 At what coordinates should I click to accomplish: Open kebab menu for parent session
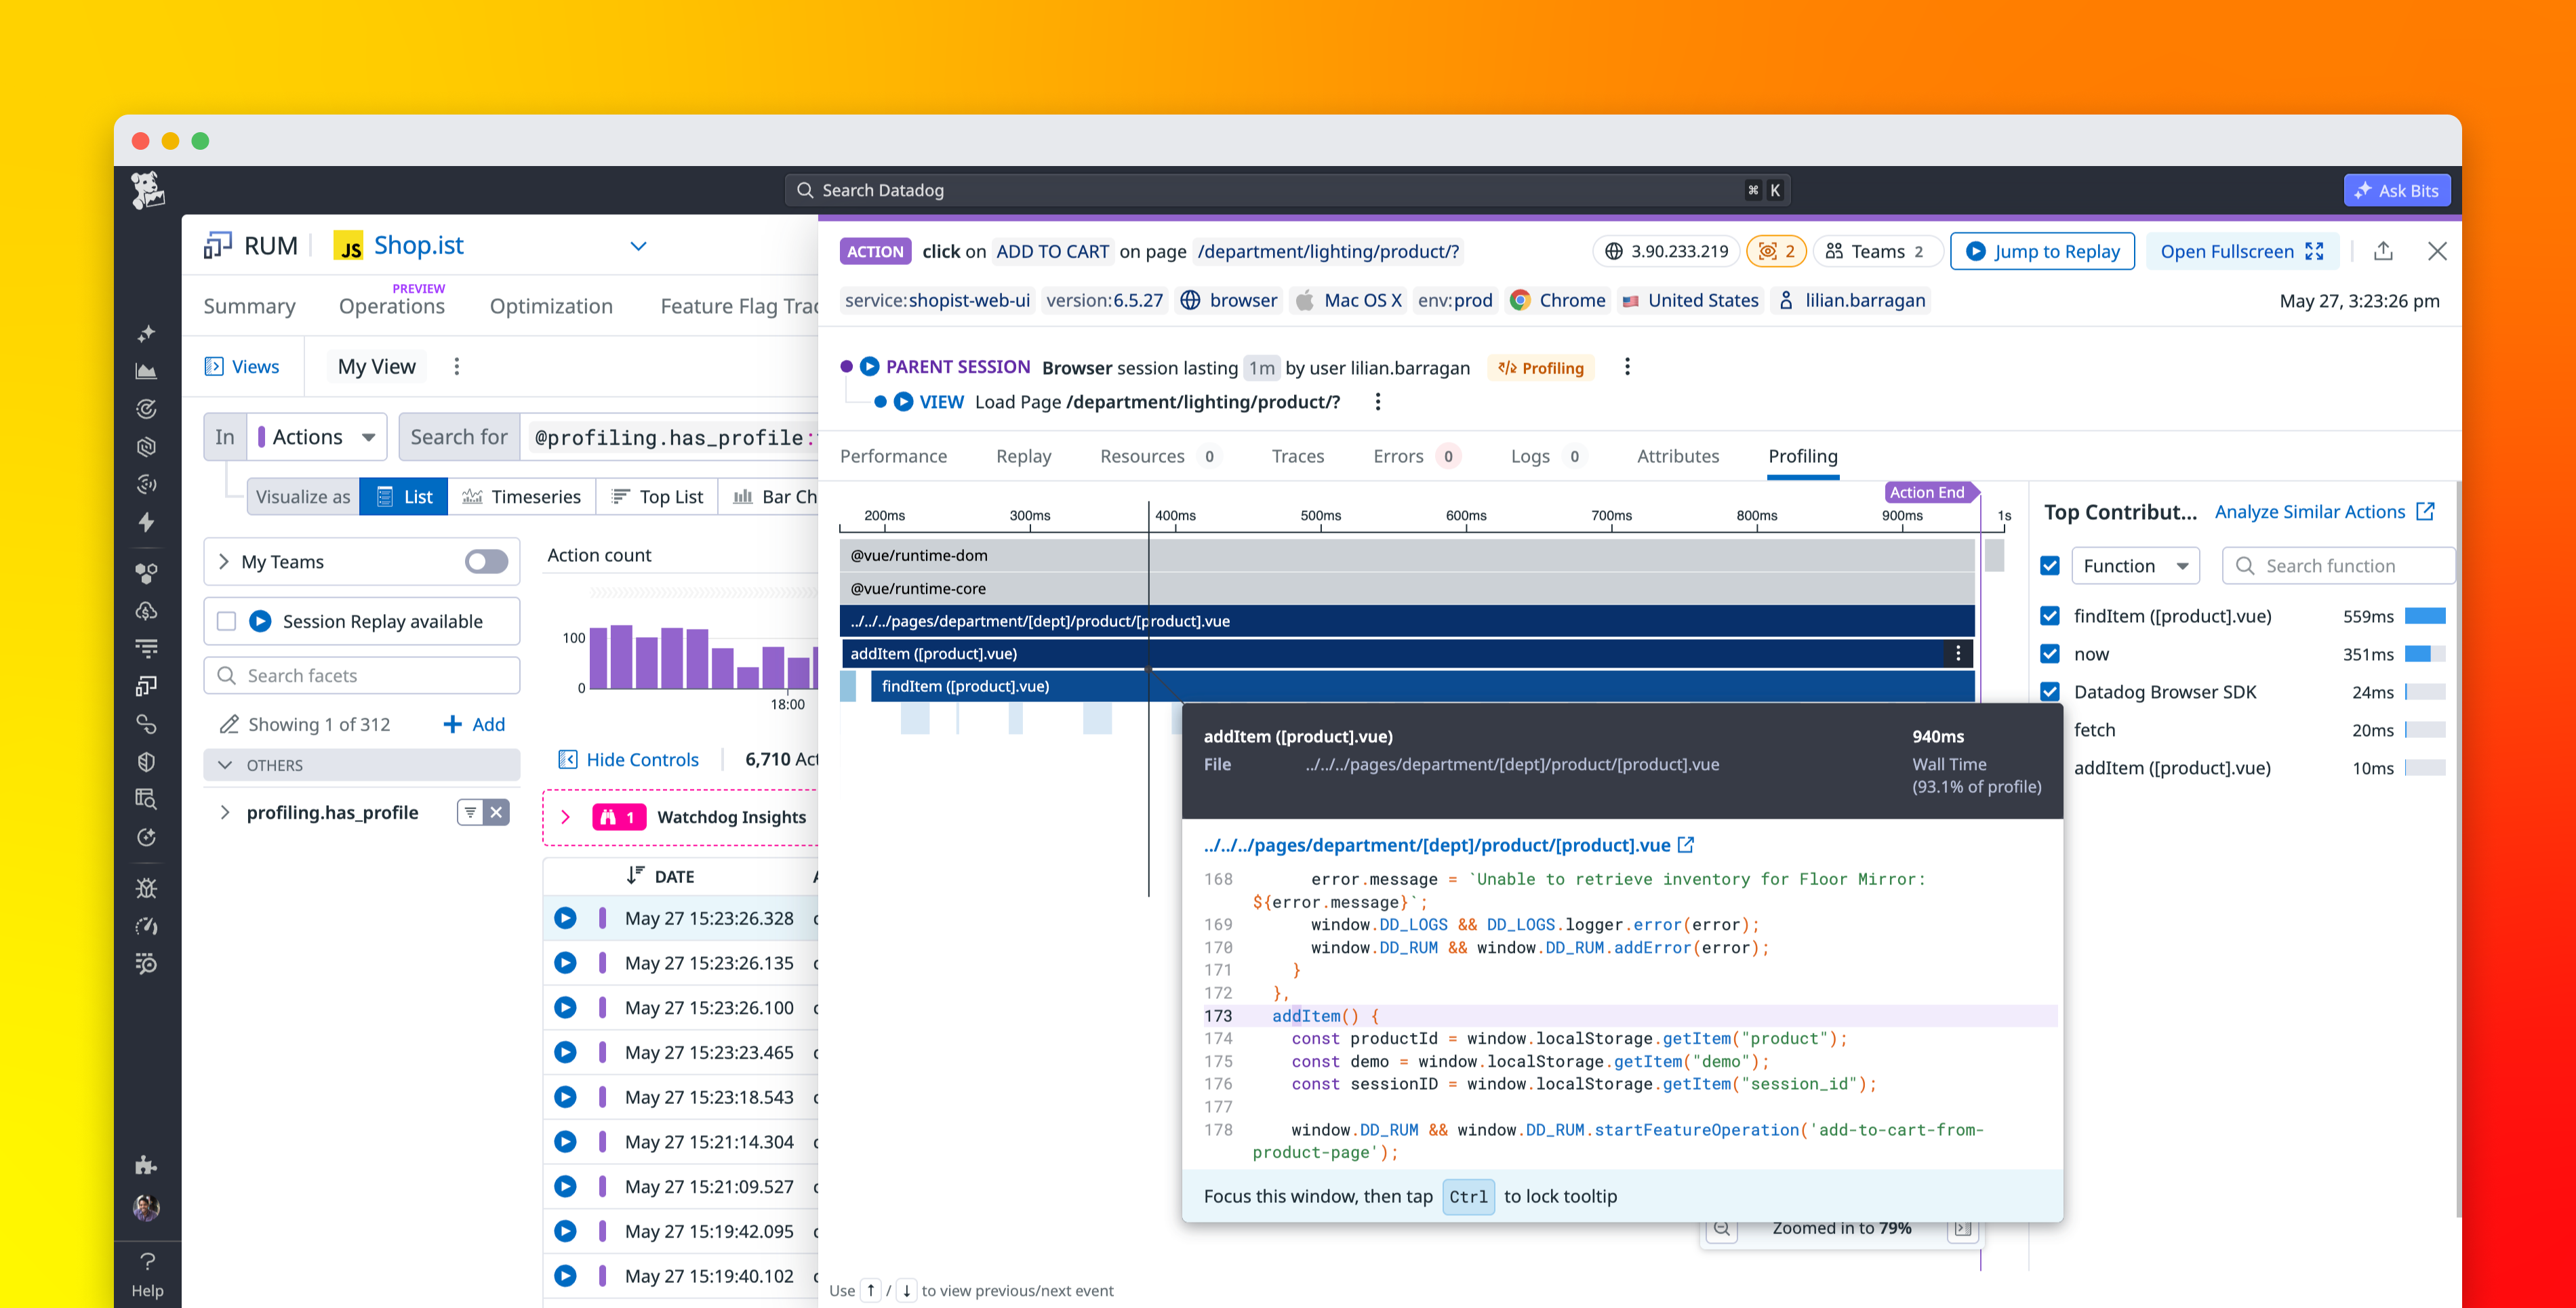click(1627, 367)
